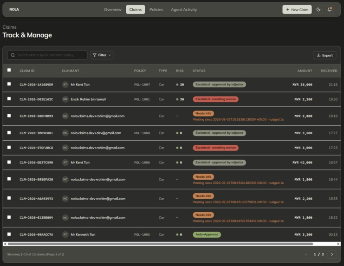Screen dimensions: 344x266
Task: Click the horizontal table scrollbar
Action: [160, 244]
